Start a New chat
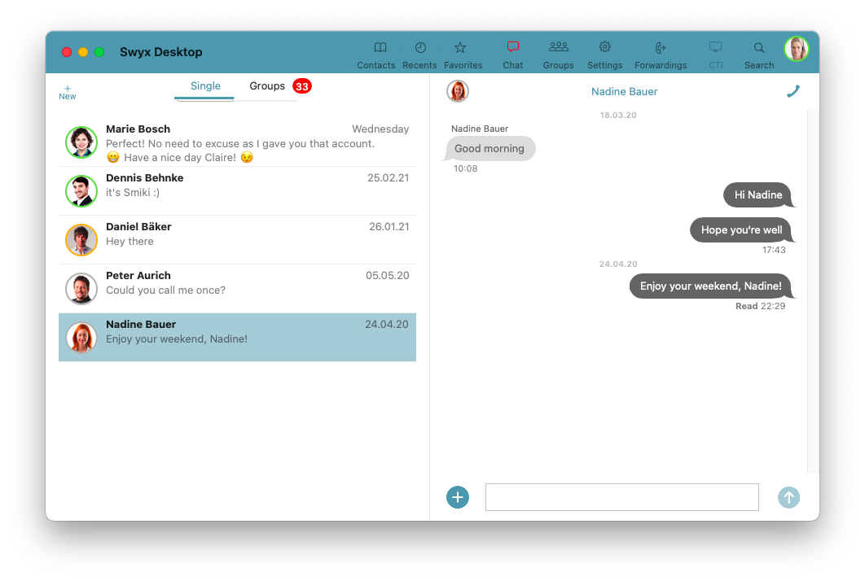The height and width of the screenshot is (581, 865). tap(67, 92)
